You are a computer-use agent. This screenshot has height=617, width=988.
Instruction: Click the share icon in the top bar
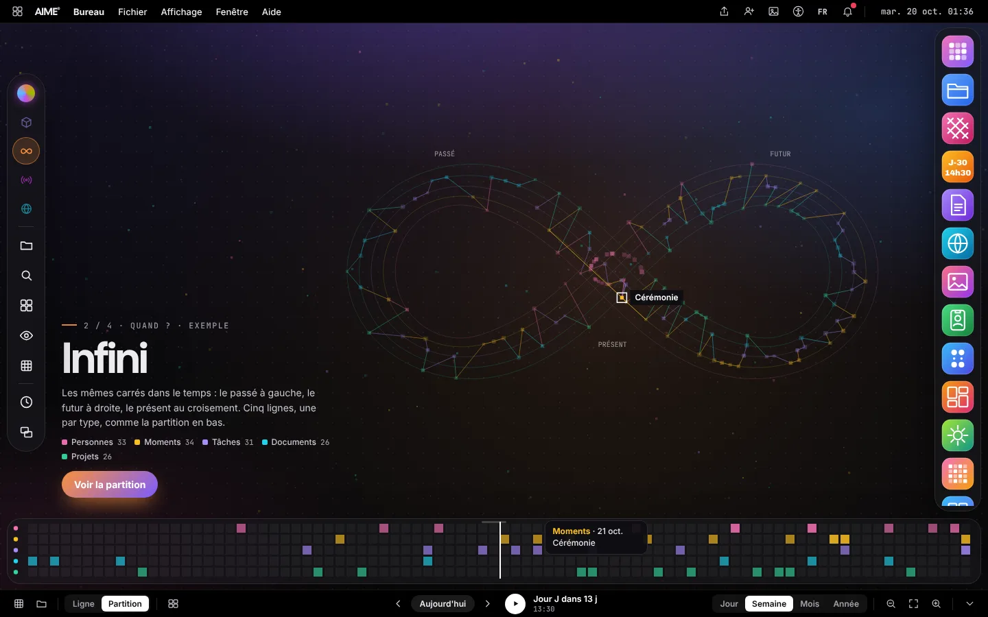pos(724,12)
